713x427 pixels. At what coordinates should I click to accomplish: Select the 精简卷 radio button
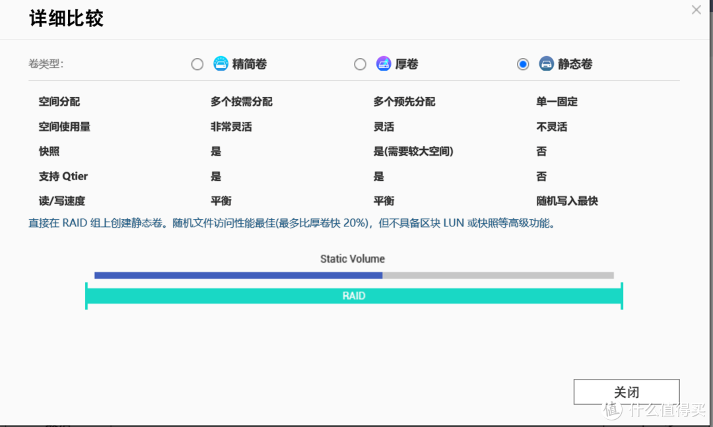[197, 64]
